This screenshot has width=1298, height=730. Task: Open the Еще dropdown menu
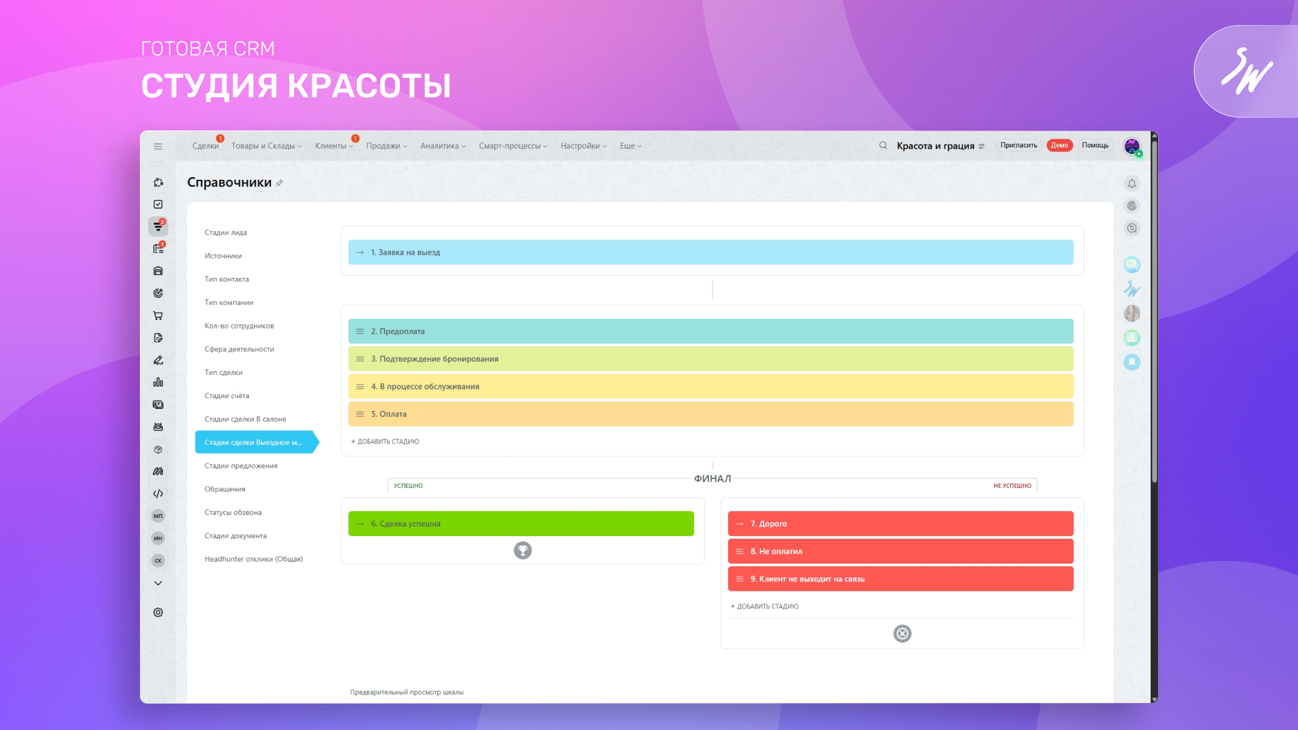630,146
